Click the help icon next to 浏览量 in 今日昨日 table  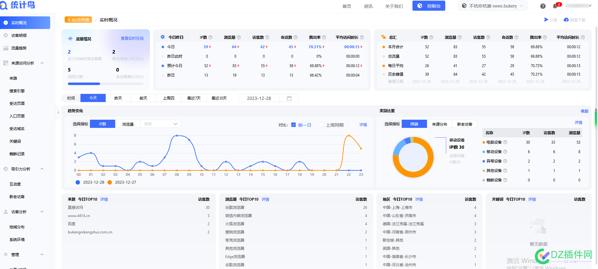click(x=239, y=37)
